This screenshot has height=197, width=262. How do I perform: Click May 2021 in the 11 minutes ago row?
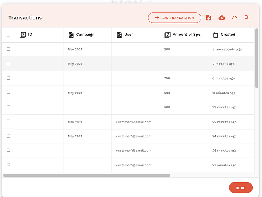(x=75, y=93)
